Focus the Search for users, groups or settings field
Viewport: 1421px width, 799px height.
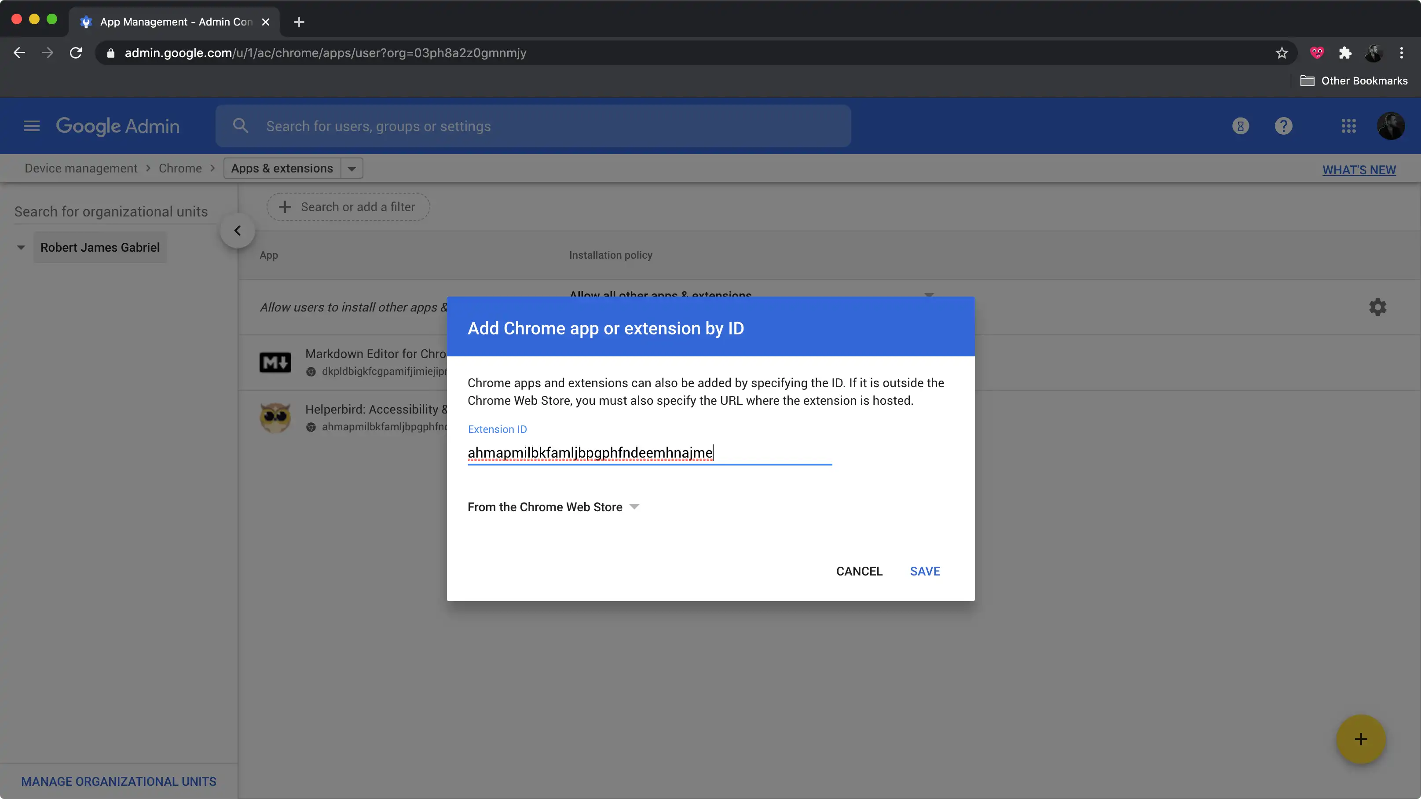(x=533, y=126)
